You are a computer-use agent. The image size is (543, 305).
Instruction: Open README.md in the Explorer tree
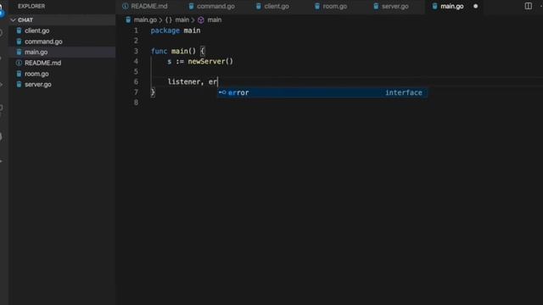click(42, 63)
